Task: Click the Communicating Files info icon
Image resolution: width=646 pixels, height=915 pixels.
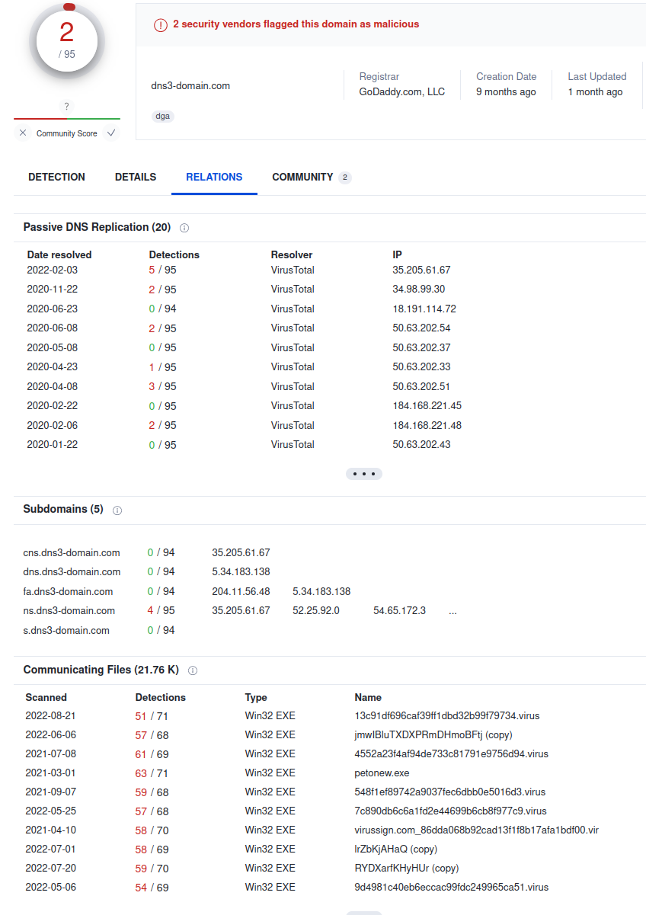Action: pos(193,670)
